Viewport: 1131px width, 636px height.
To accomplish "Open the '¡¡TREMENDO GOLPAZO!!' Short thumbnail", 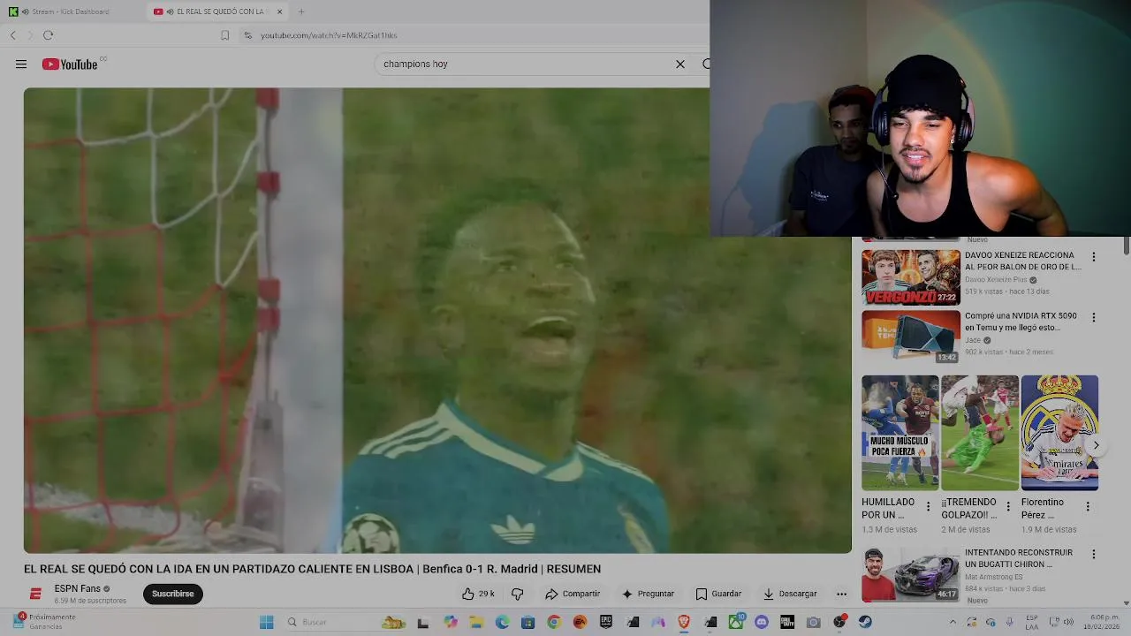I will pos(980,433).
